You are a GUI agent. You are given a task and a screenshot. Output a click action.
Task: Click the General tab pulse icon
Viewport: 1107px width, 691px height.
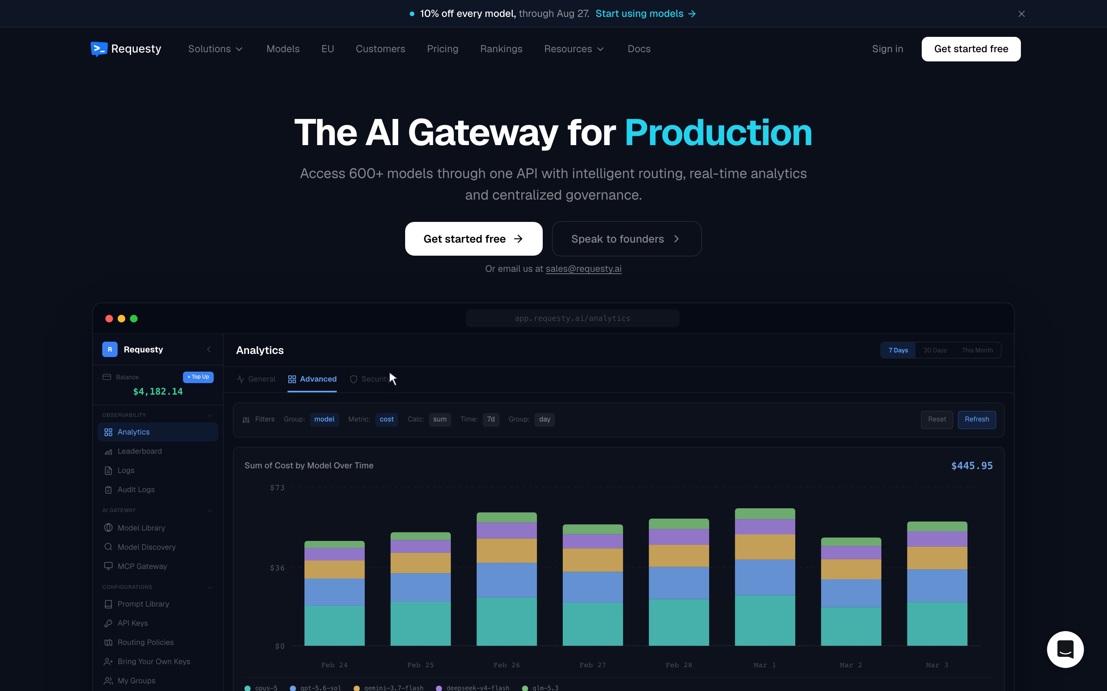[241, 379]
